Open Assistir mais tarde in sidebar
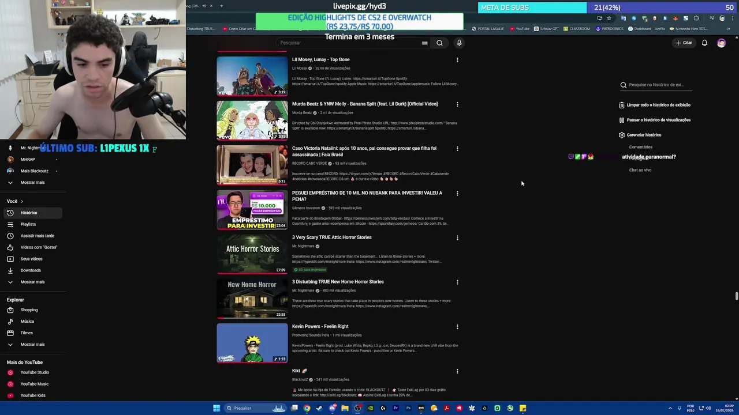The height and width of the screenshot is (415, 739). 32,236
